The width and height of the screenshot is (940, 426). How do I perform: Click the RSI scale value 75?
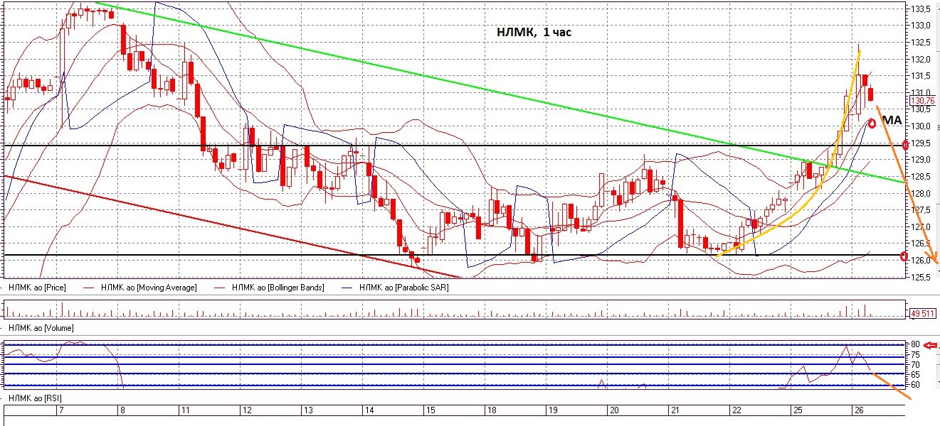[917, 354]
